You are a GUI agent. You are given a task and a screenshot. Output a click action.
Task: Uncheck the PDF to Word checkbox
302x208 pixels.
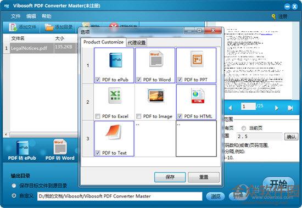click(139, 80)
